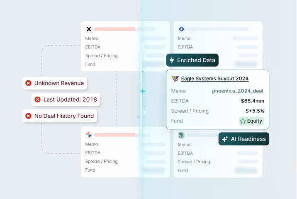Click the black X logo on top-left card
Viewport: 297px width, 199px height.
(89, 29)
